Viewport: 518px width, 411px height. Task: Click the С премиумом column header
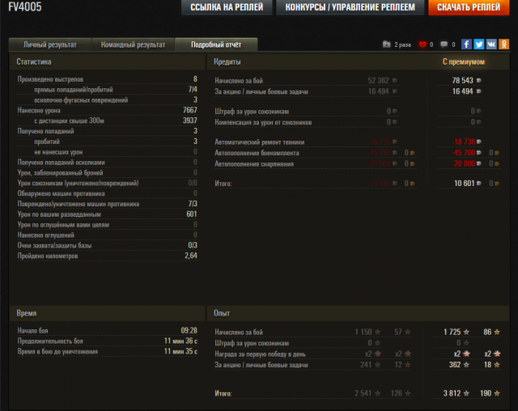click(463, 61)
